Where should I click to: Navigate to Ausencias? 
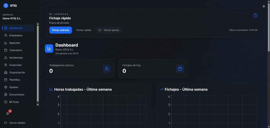pos(18,65)
